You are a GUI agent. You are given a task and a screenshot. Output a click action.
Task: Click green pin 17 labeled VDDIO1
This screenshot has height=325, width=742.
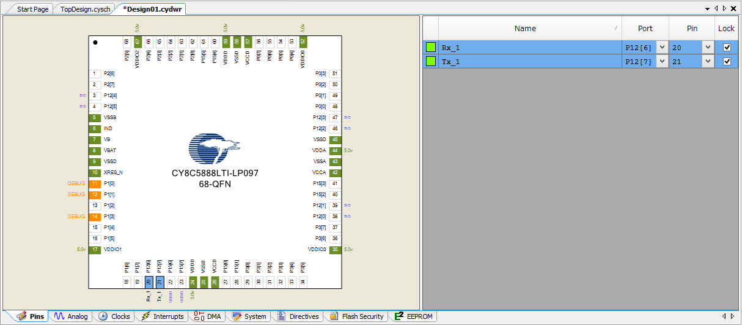pyautogui.click(x=95, y=249)
